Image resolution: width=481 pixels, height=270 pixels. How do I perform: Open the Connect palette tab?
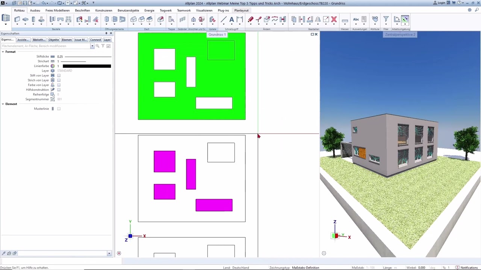(95, 40)
